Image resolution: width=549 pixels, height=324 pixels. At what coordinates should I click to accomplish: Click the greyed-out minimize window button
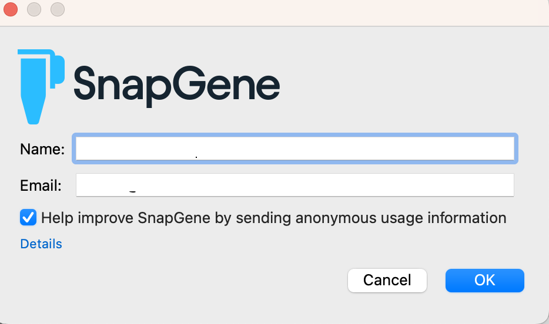tap(34, 9)
